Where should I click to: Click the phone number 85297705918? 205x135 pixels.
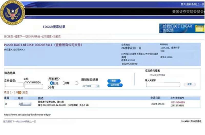(x=130, y=64)
